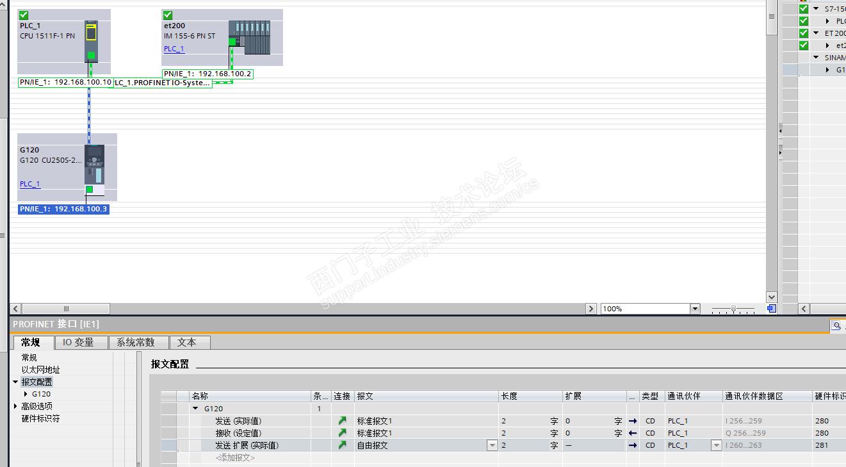Toggle the green checkbox above PLC_1 device

tap(24, 15)
